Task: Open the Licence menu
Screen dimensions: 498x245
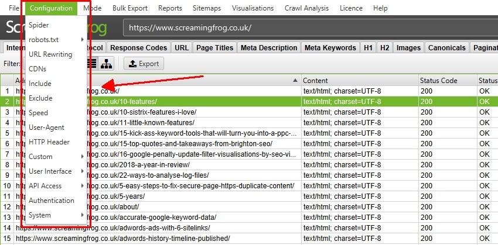Action: [351, 8]
